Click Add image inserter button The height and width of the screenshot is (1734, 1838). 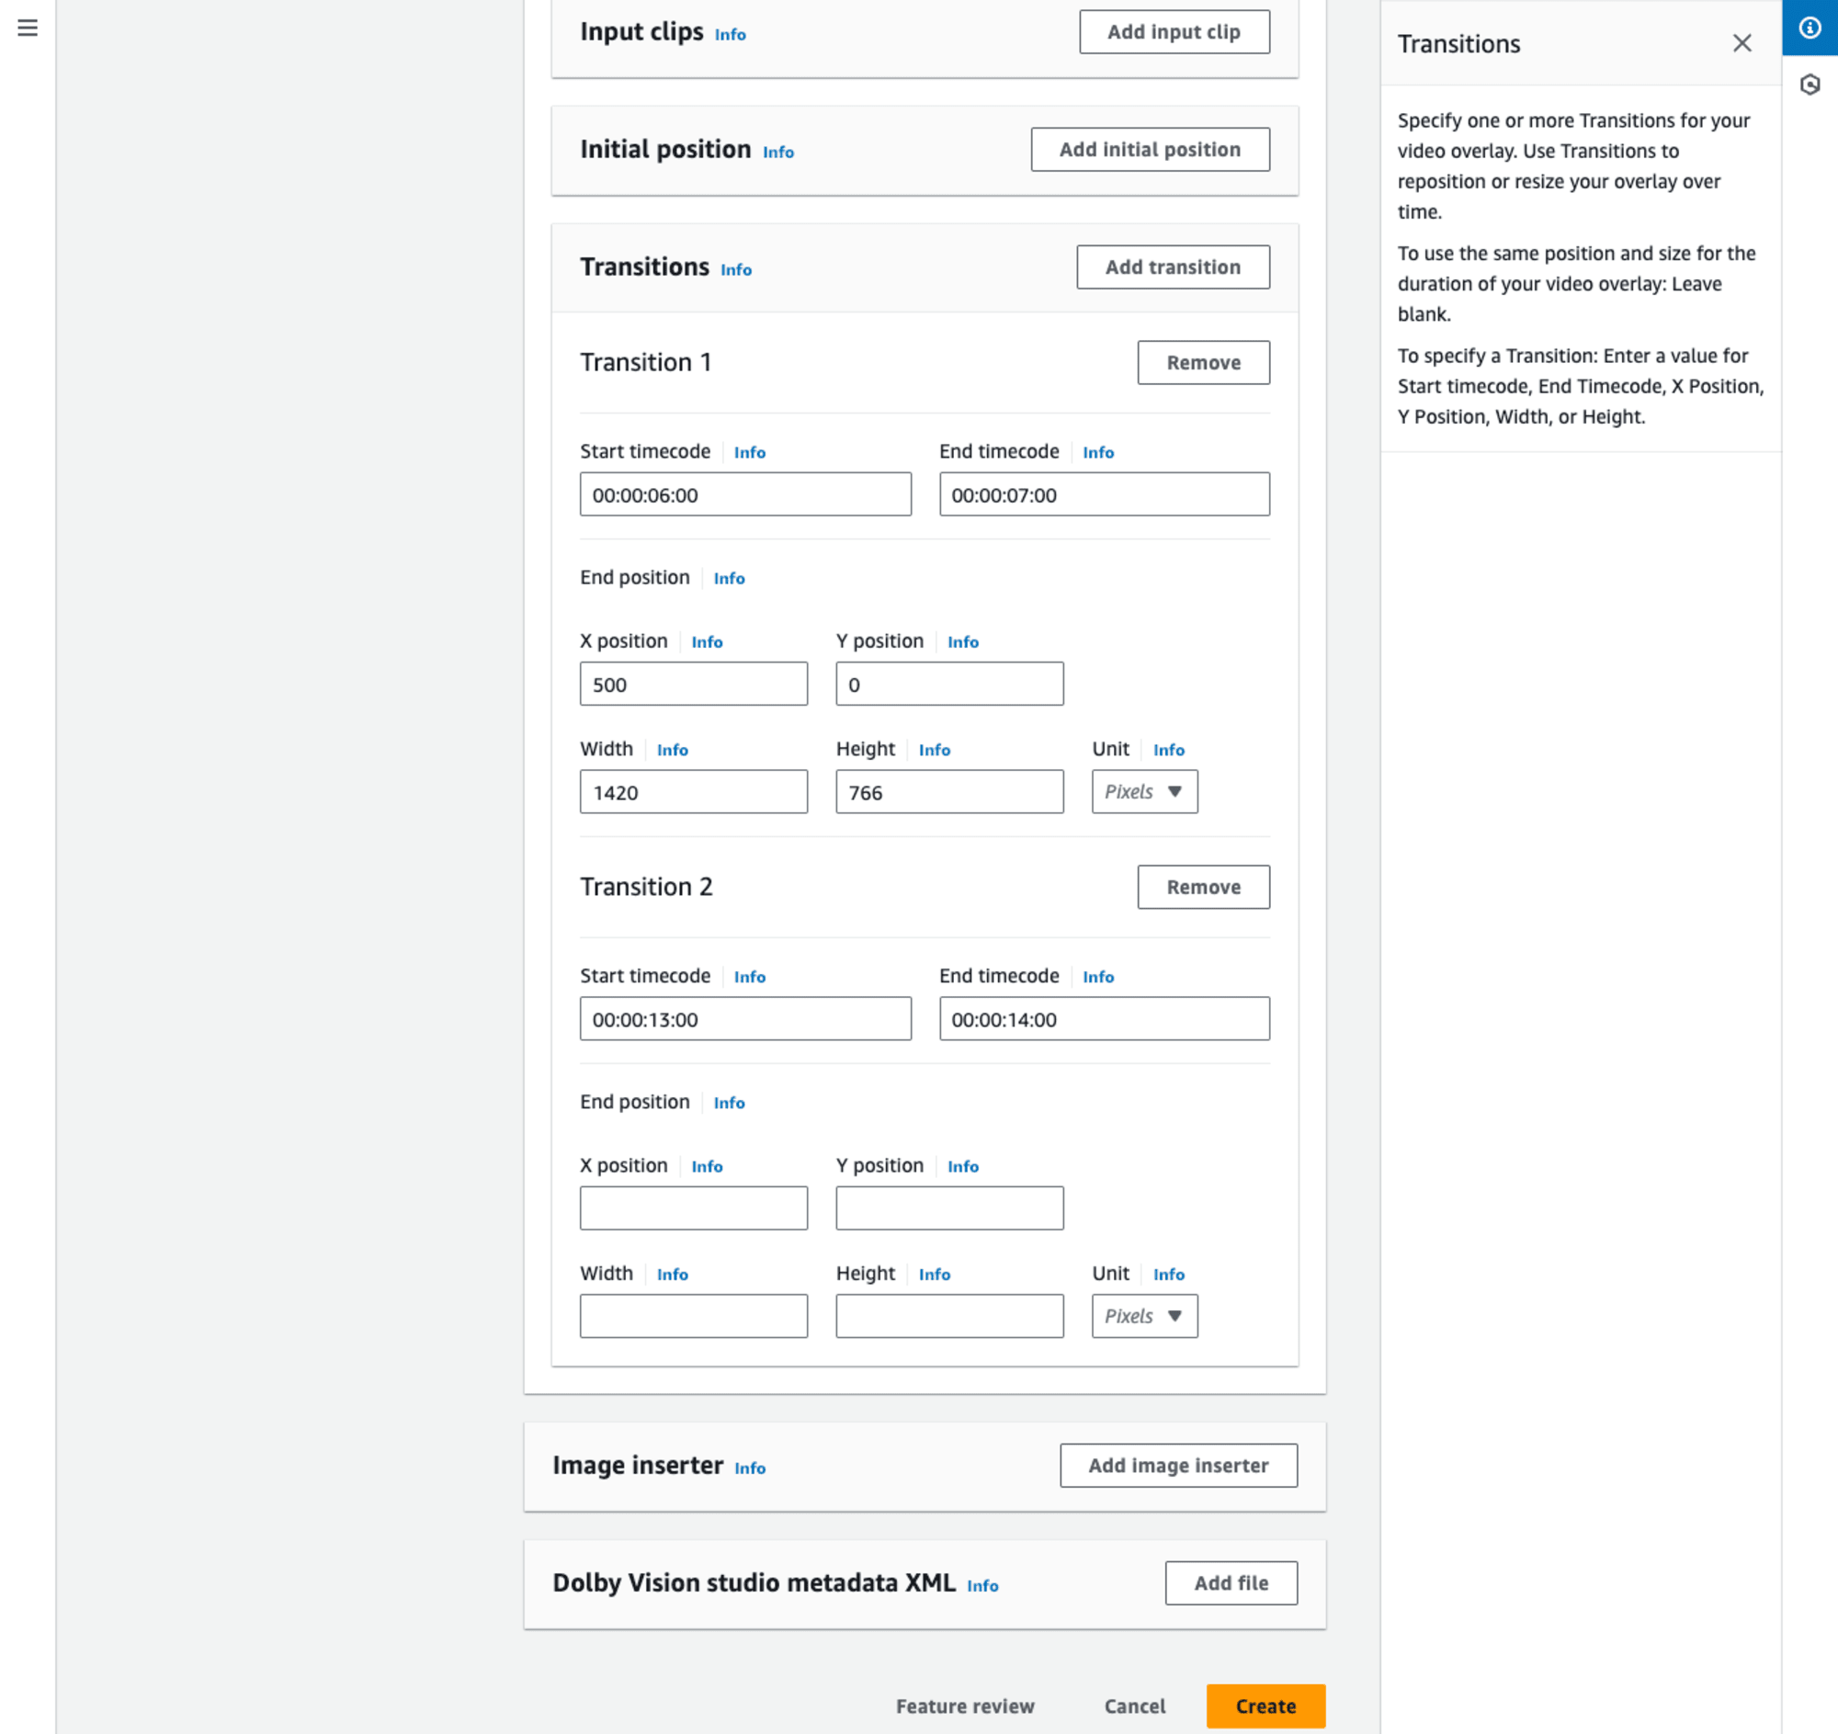[x=1179, y=1466]
